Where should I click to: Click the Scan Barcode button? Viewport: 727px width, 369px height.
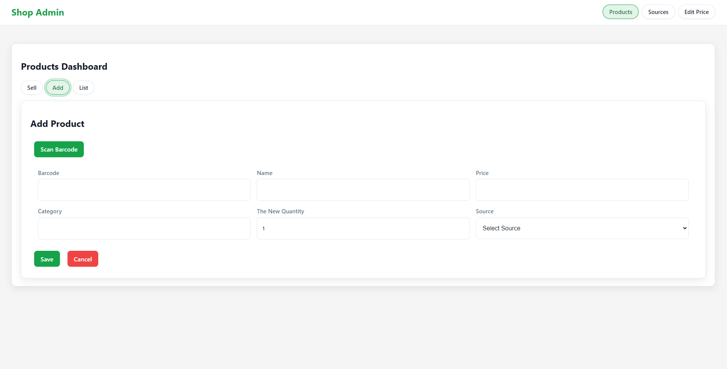pyautogui.click(x=59, y=149)
